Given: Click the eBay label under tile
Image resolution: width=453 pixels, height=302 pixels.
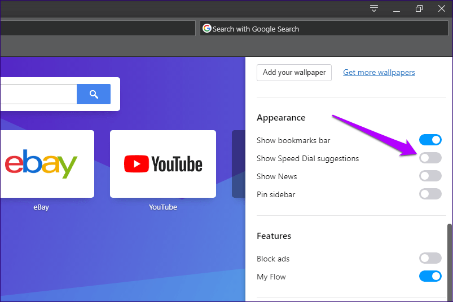Looking at the screenshot, I should 41,207.
